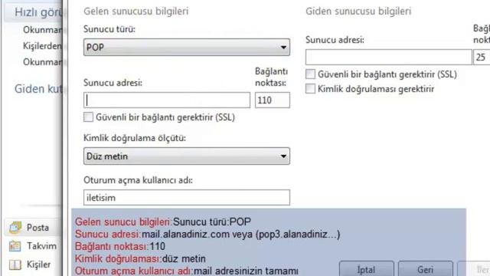
Task: Enable incoming server SSL secure connection checkbox
Action: [x=89, y=117]
